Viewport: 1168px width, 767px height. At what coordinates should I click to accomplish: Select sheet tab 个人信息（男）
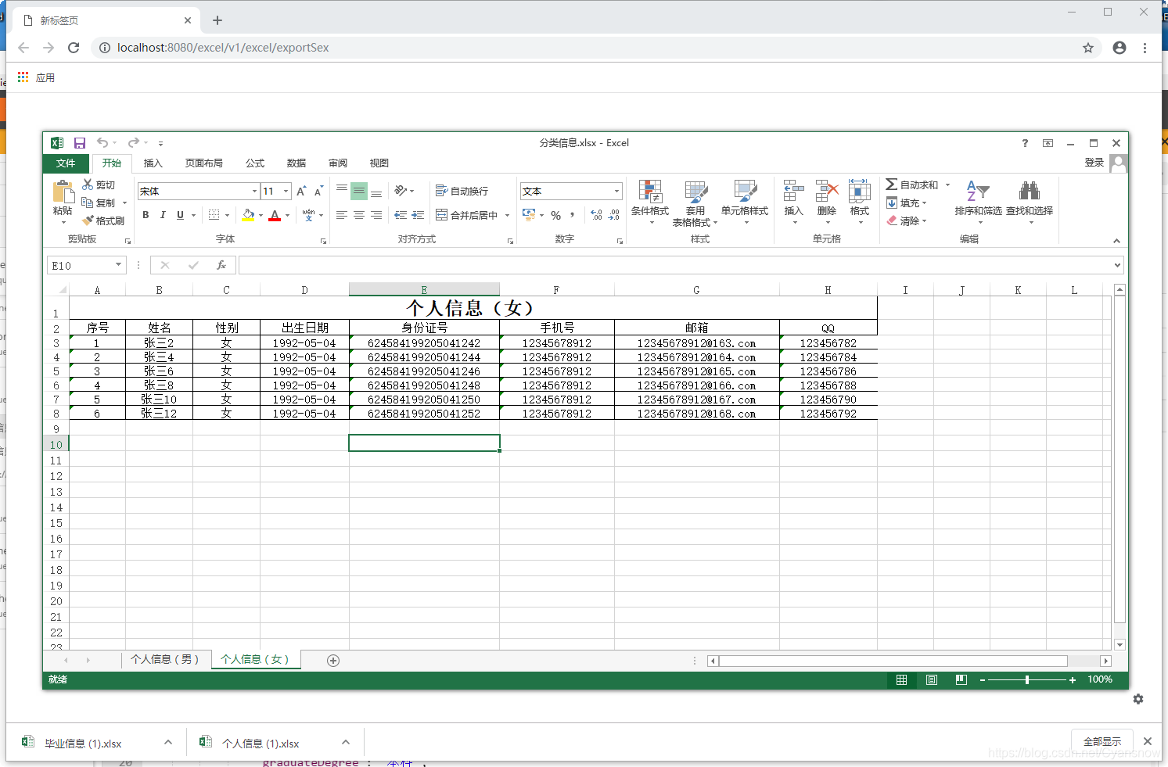pos(165,659)
